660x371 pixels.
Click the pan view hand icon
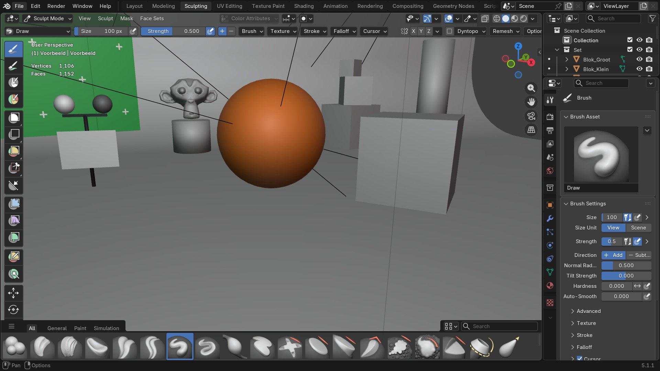(x=531, y=102)
